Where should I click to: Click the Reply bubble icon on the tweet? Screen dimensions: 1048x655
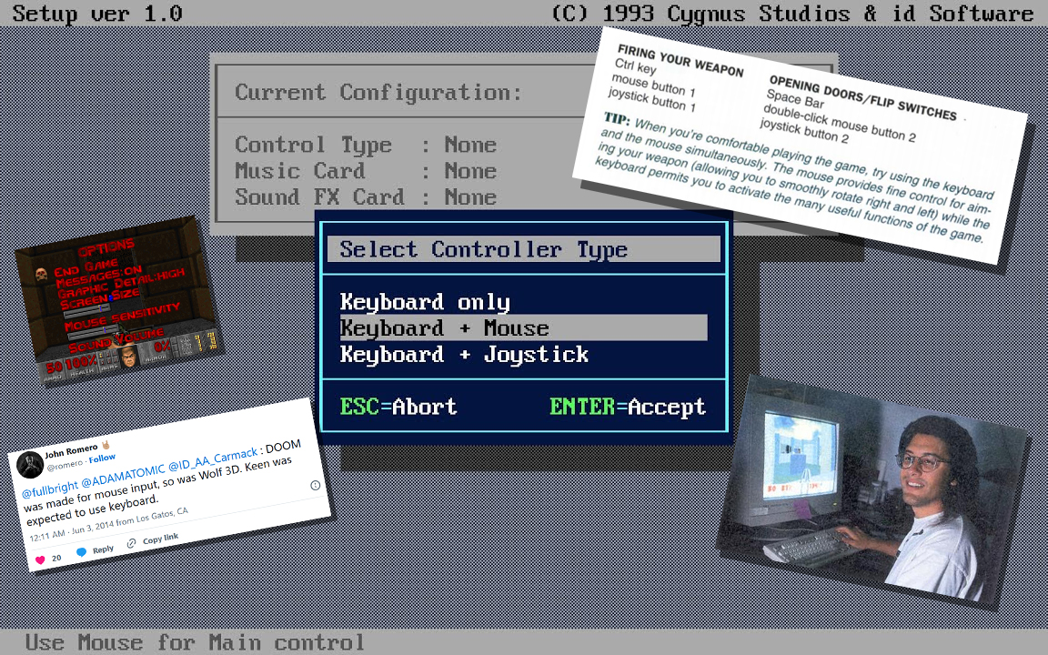82,552
